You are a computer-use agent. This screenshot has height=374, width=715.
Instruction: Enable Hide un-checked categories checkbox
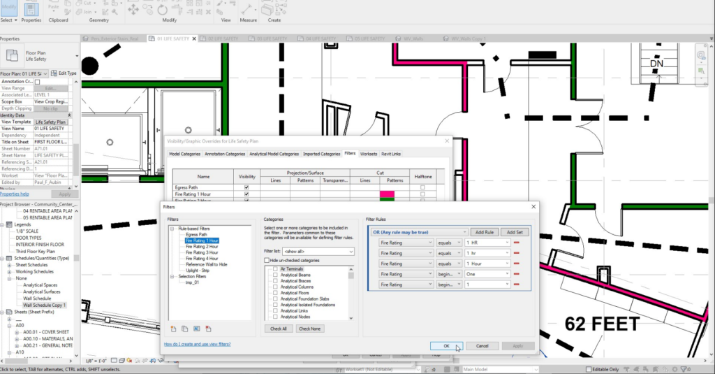click(x=267, y=260)
